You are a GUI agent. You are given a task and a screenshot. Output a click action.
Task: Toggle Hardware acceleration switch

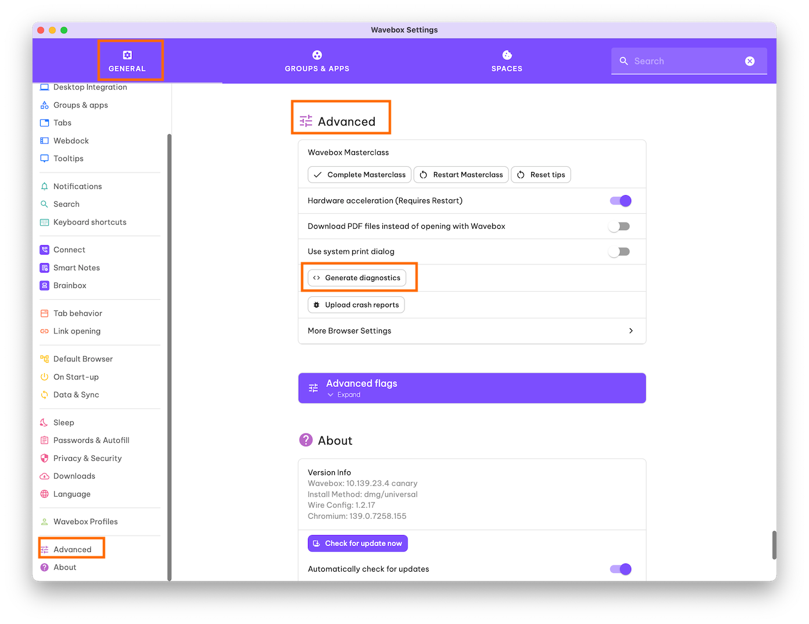620,201
